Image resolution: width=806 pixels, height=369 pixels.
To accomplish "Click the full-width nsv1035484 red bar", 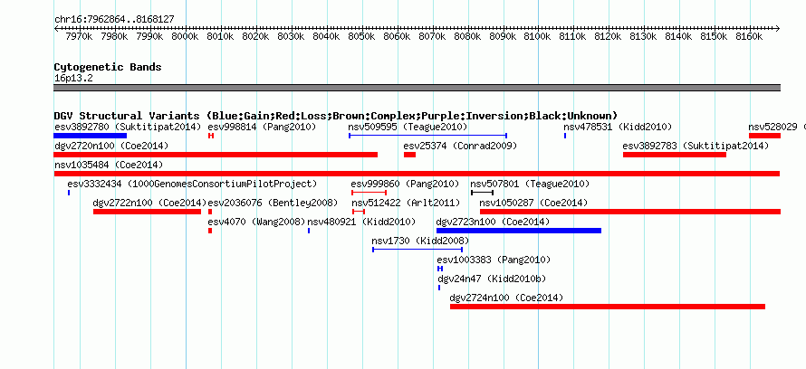I will tap(417, 174).
